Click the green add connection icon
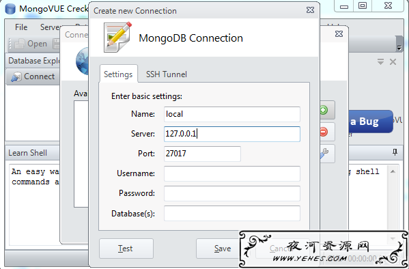The height and width of the screenshot is (269, 409). click(324, 111)
